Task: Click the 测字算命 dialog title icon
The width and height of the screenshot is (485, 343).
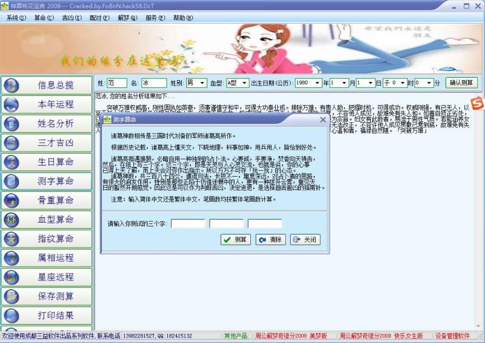Action: click(107, 119)
